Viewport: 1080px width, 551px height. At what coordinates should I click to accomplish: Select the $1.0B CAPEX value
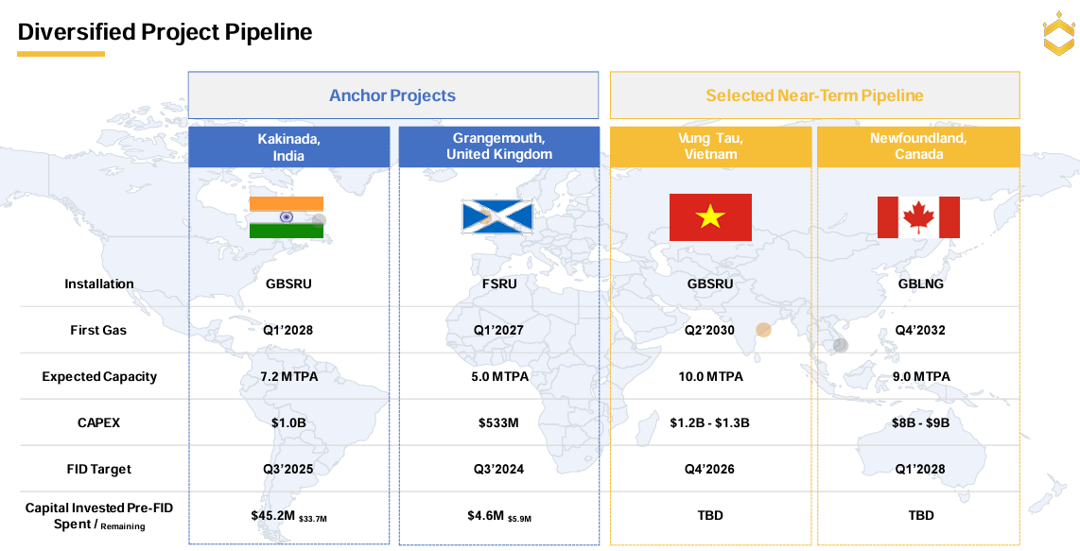point(288,422)
